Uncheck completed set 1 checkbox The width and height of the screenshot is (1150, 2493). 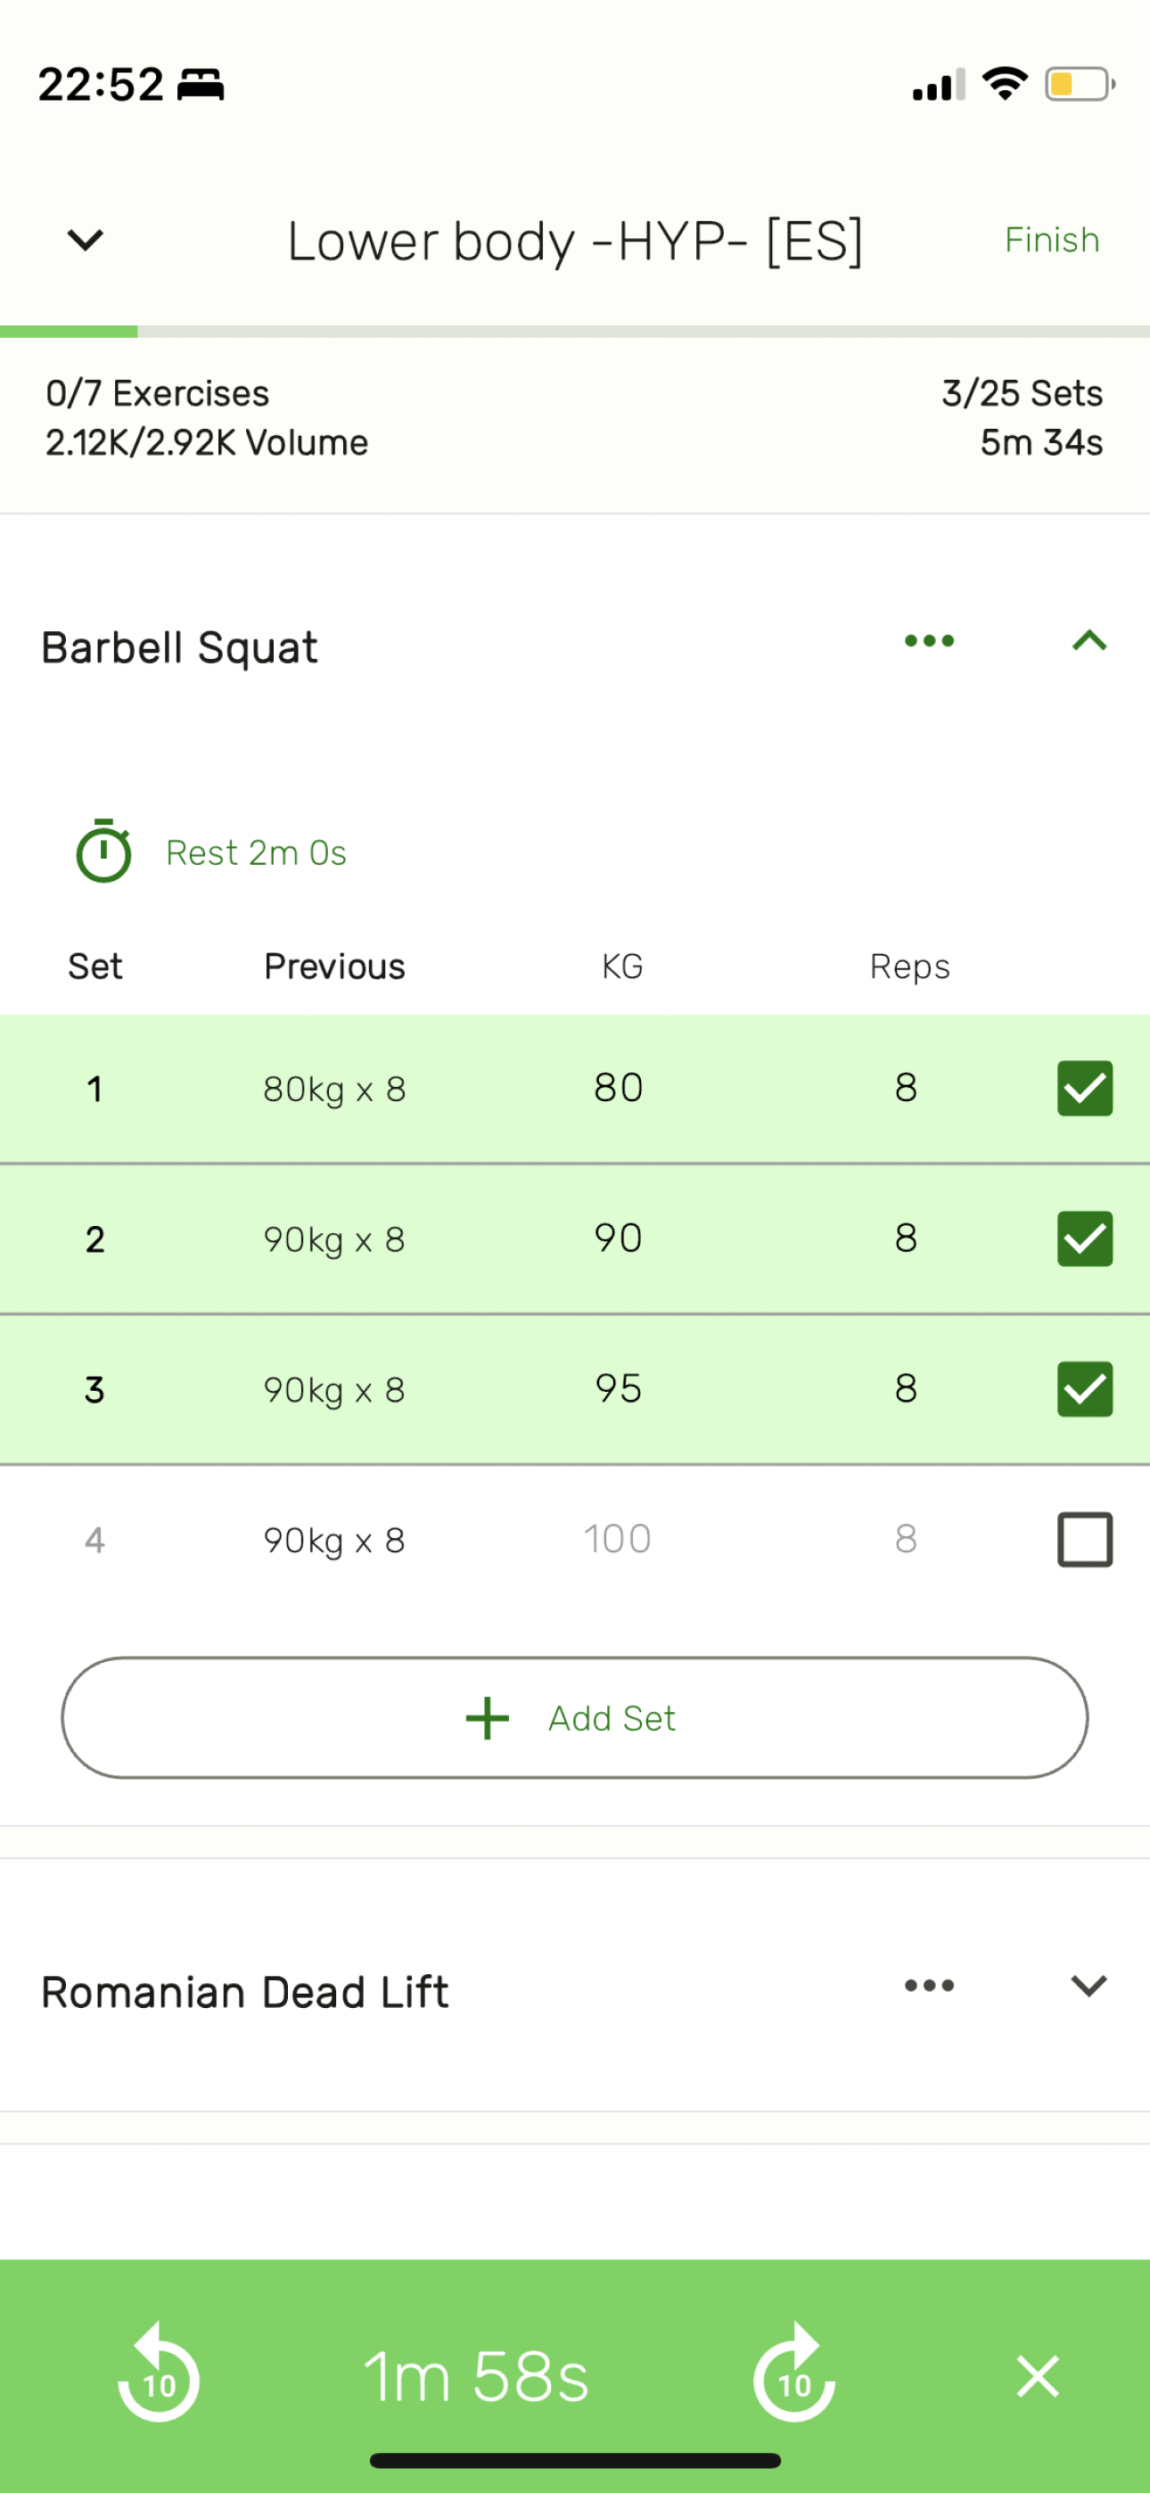(x=1084, y=1088)
